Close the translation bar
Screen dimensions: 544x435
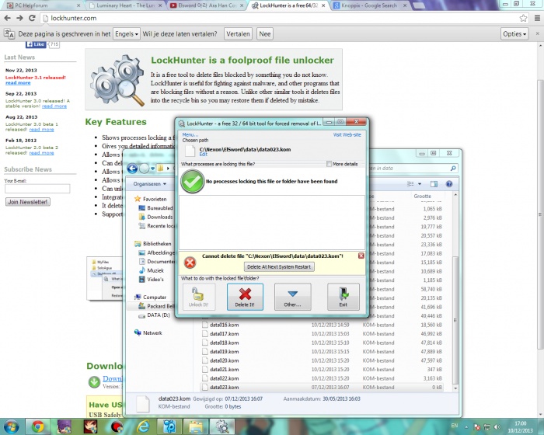tap(538, 33)
